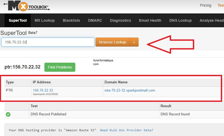Select the Test column header
224x136 pixels.
[x=34, y=106]
